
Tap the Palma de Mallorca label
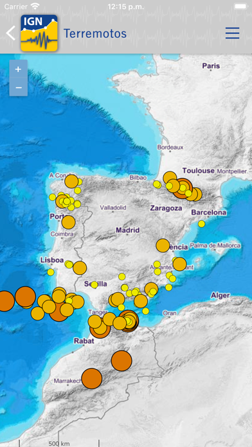point(215,245)
